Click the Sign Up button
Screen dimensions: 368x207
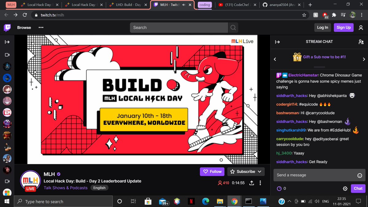343,28
